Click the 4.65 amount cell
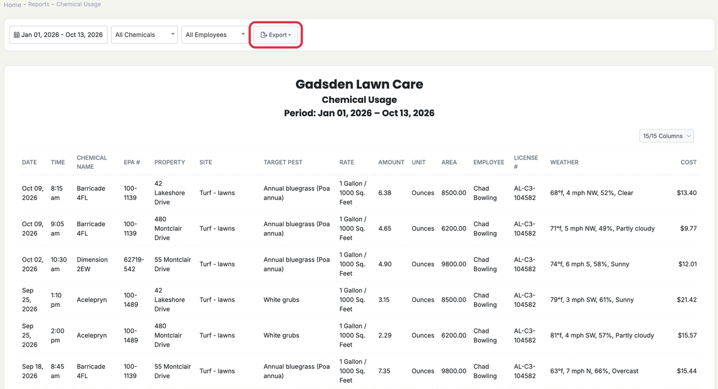 coord(385,229)
